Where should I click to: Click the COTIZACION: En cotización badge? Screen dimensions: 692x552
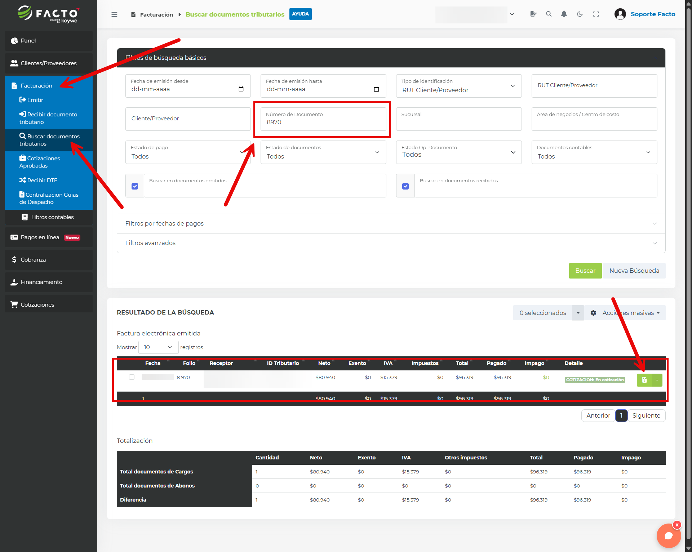click(595, 380)
